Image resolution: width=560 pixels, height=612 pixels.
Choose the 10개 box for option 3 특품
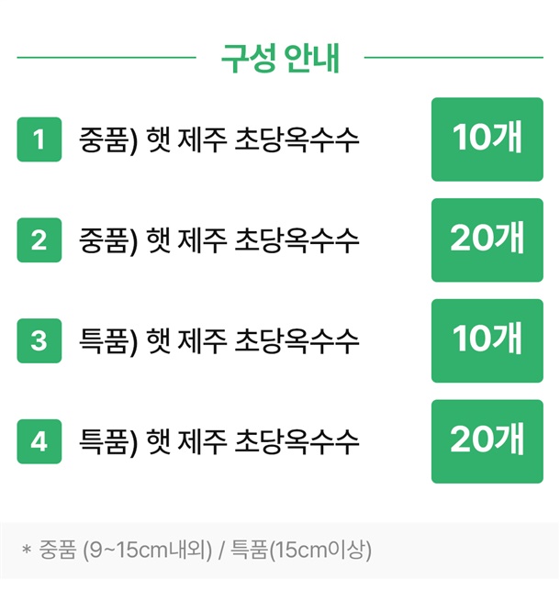(487, 340)
